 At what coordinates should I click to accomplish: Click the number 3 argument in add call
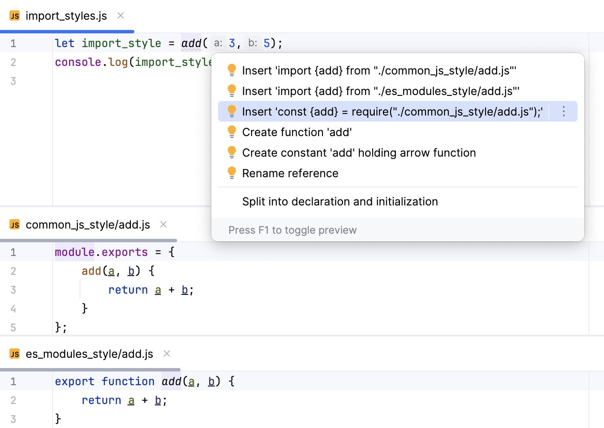(232, 43)
